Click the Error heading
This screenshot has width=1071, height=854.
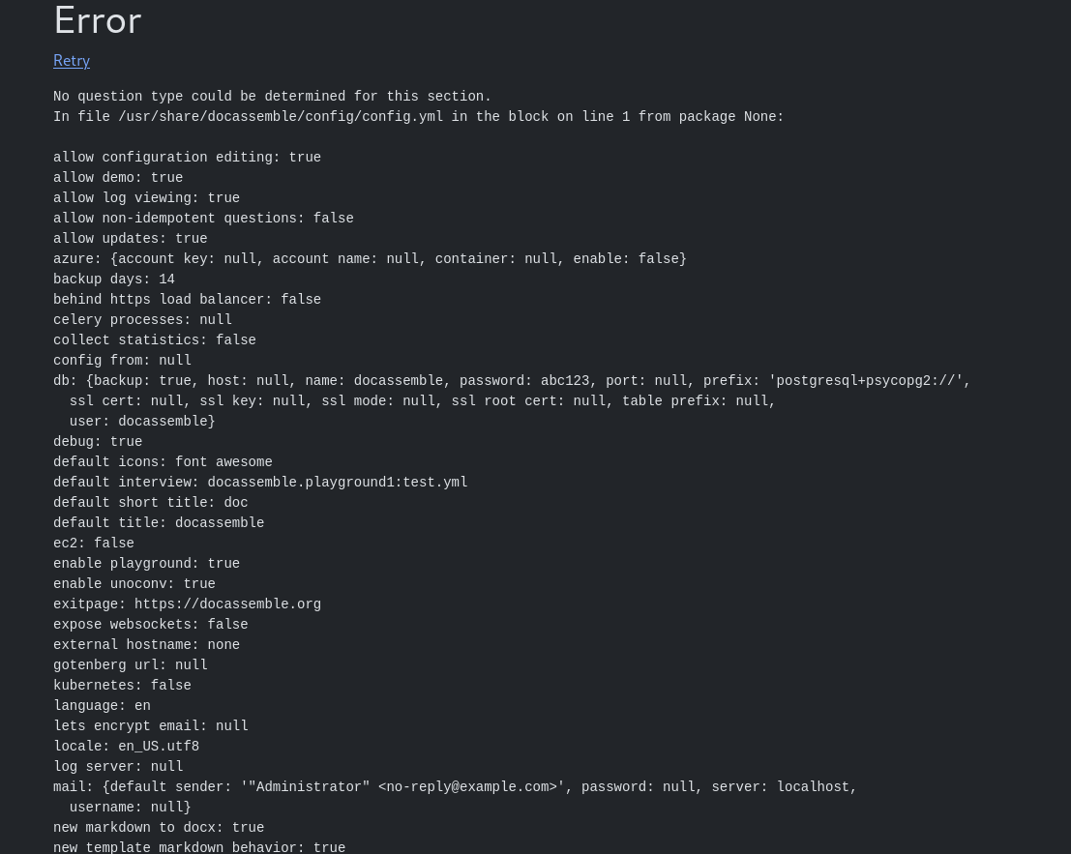[x=98, y=20]
